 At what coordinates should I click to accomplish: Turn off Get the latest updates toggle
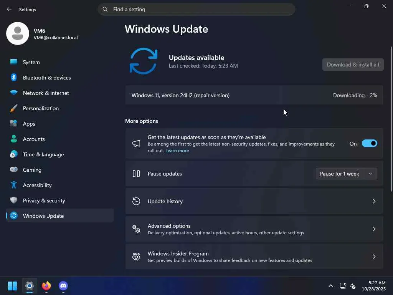coord(370,144)
